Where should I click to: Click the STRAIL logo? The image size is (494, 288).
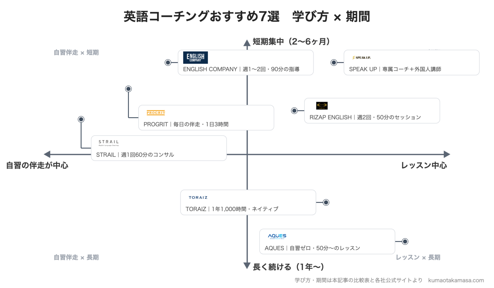109,143
